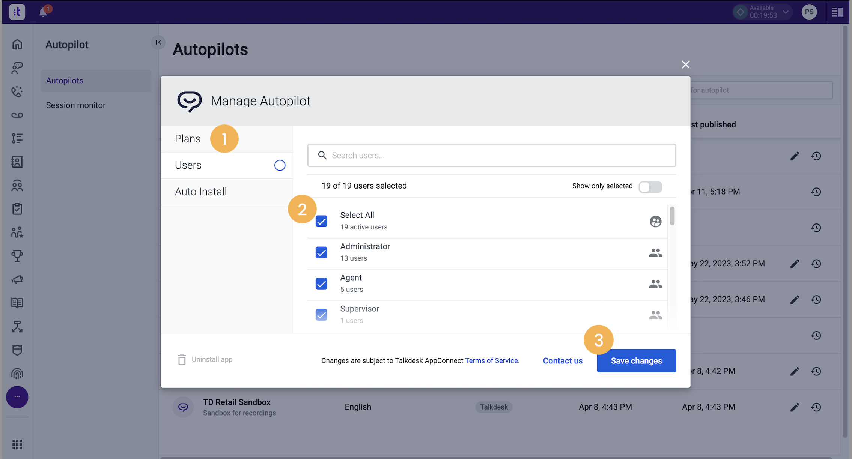Image resolution: width=852 pixels, height=459 pixels.
Task: Open the fingerprint identity sidebar icon
Action: point(17,373)
